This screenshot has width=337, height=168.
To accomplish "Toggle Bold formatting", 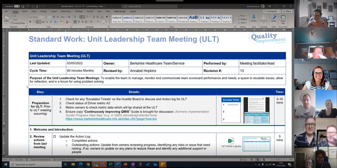I will click(30, 22).
